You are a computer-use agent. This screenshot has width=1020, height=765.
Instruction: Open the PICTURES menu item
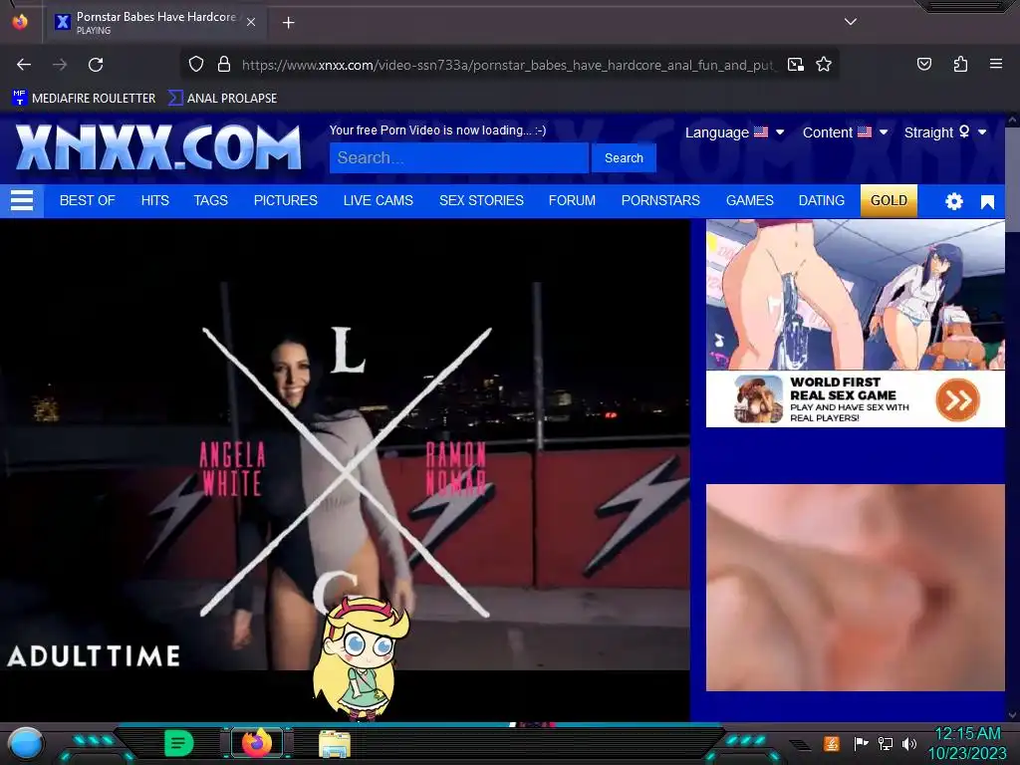286,200
